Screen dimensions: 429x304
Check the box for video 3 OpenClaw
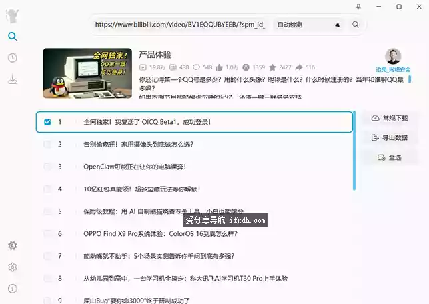pyautogui.click(x=47, y=167)
